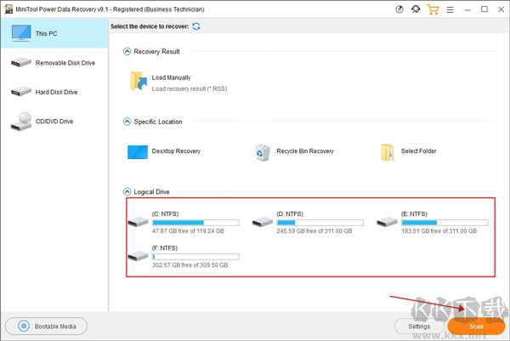Click the Hard Disk Drive icon
The width and height of the screenshot is (510, 341).
21,92
